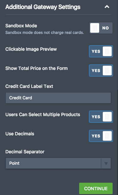Collapse the Additional Gateway Settings chevron

point(107,7)
